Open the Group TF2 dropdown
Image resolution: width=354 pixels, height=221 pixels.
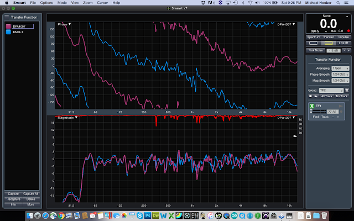pos(331,90)
